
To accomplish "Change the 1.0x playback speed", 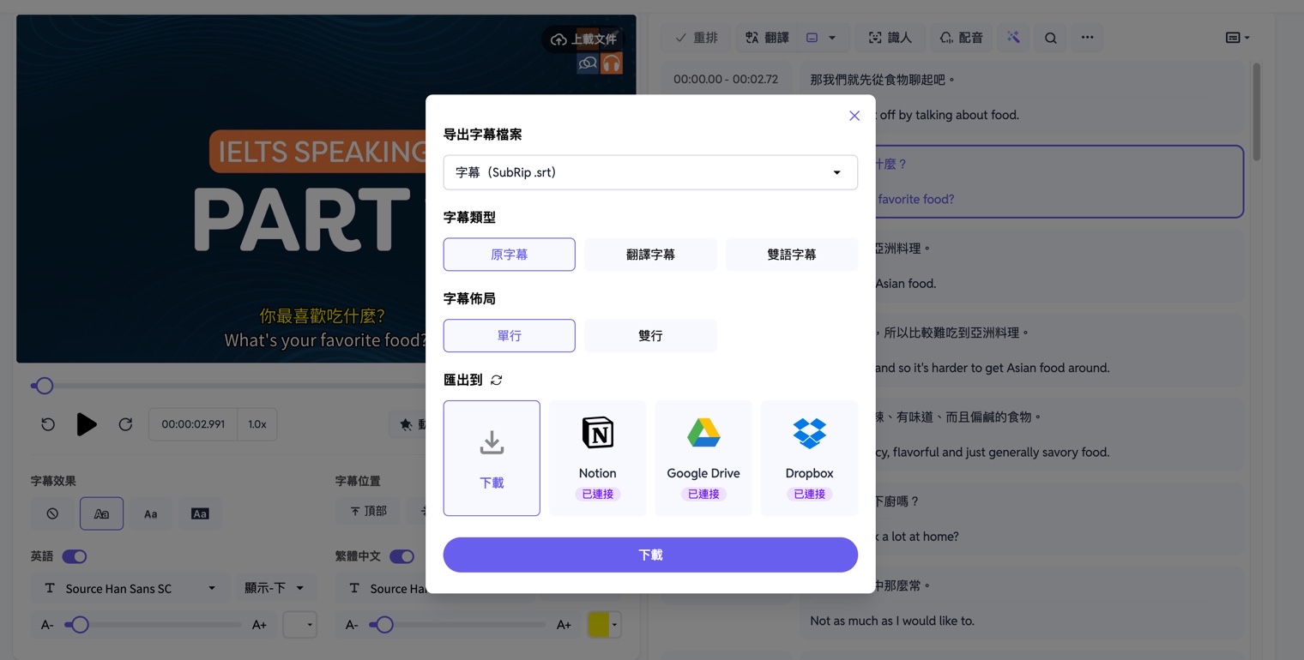I will point(257,424).
